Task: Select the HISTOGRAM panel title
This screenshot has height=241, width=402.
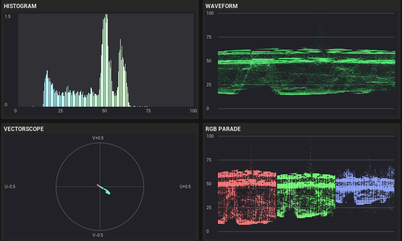Action: [20, 6]
